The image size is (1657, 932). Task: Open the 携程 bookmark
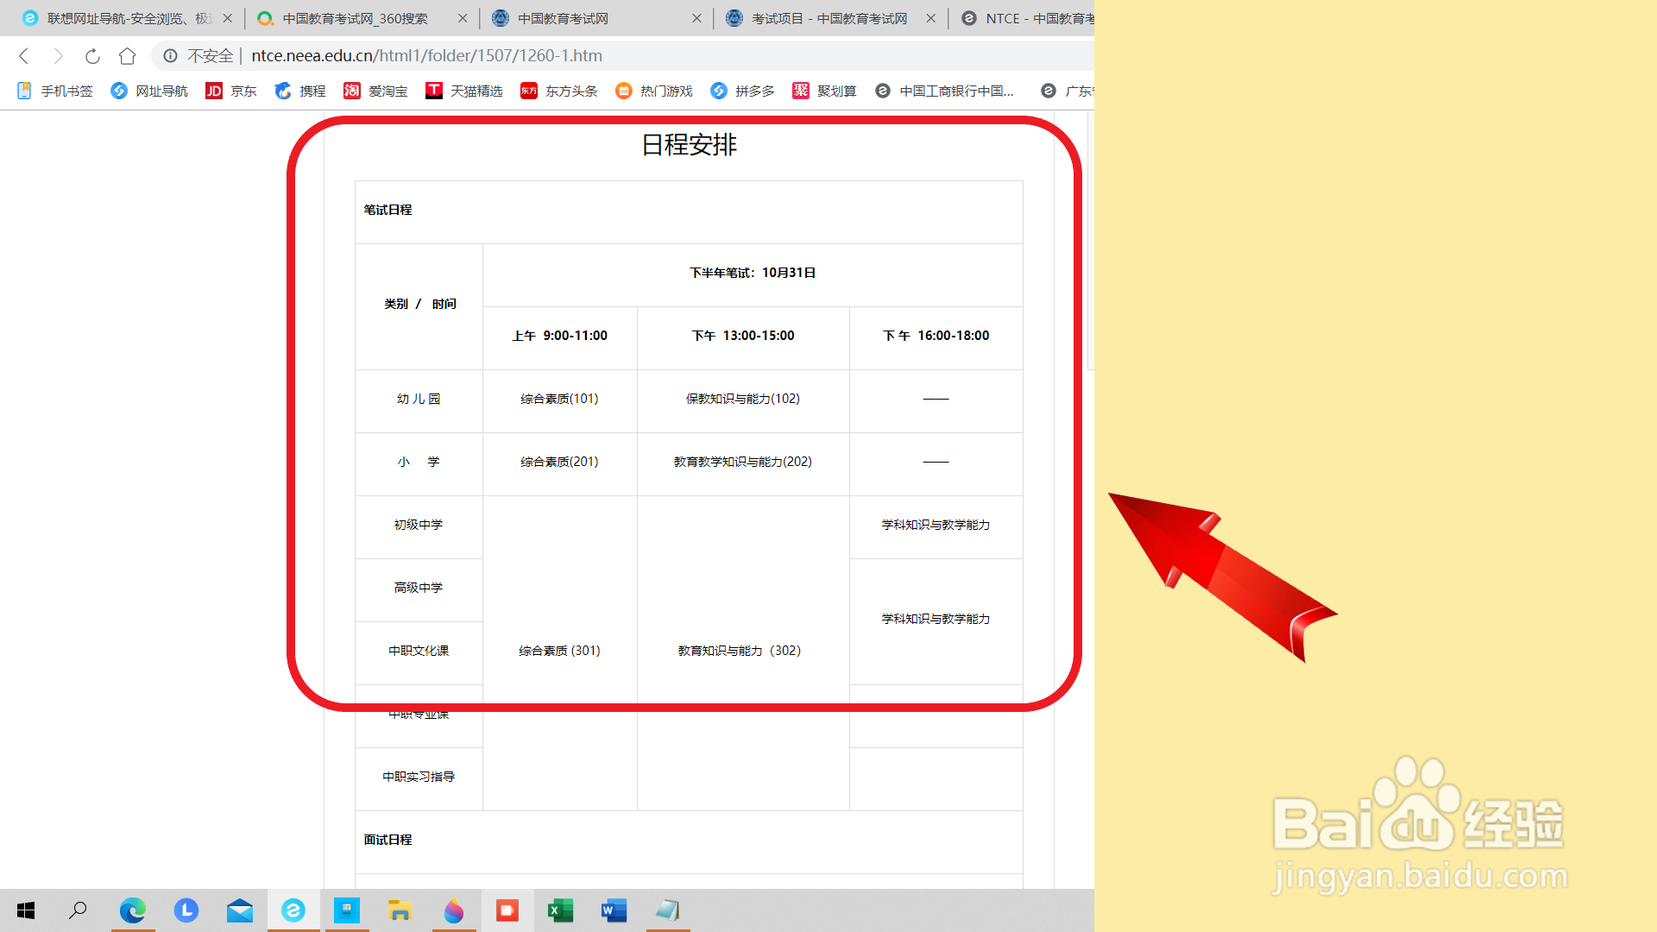point(299,91)
